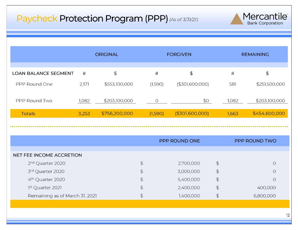The image size is (298, 230).
Task: Click the 'PPP ROUND TWO' column header
Action: tap(255, 141)
